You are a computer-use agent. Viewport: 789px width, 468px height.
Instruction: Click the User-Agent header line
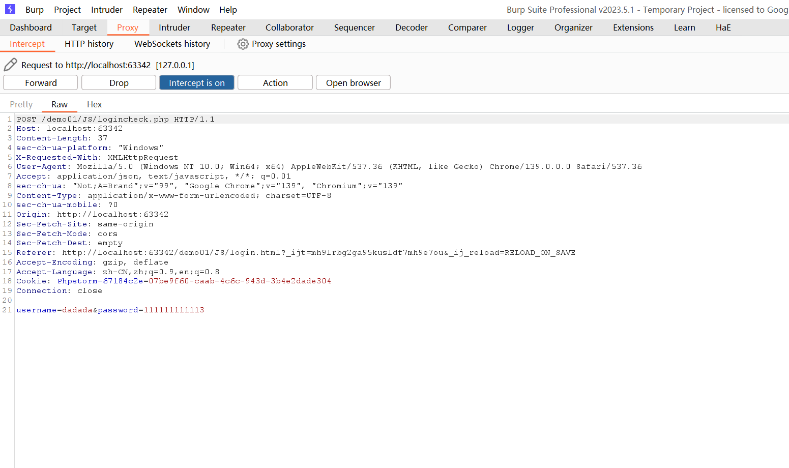point(329,167)
